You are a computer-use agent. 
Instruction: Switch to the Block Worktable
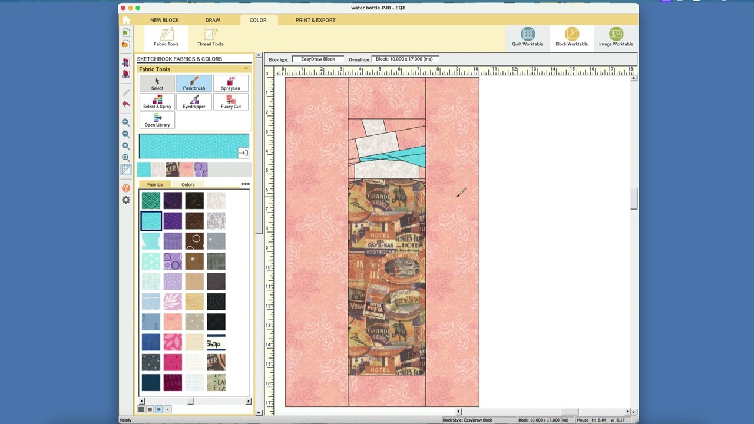pyautogui.click(x=571, y=37)
